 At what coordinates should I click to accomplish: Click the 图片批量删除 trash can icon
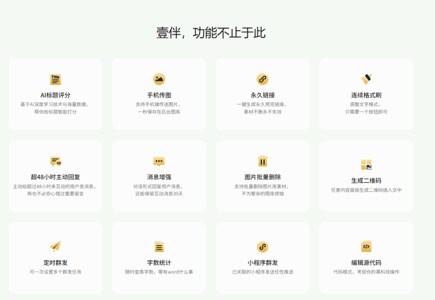pos(263,161)
